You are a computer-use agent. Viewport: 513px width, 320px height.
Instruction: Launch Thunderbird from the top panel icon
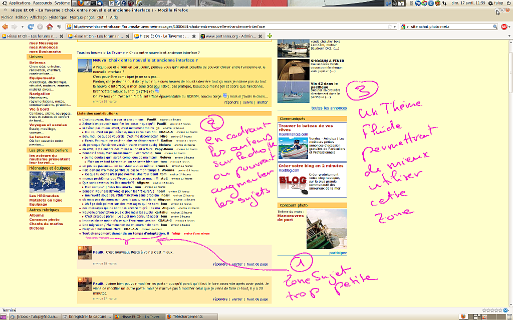coord(100,3)
